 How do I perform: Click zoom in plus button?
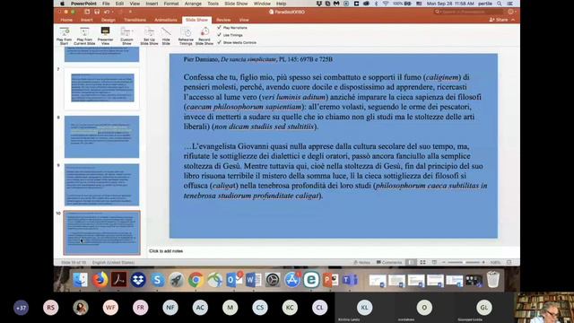click(x=483, y=262)
